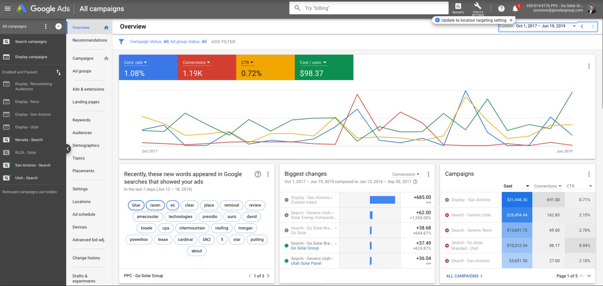Change the CTR metric tile dropdown
Viewport: 603px width, 286px height.
(x=247, y=63)
